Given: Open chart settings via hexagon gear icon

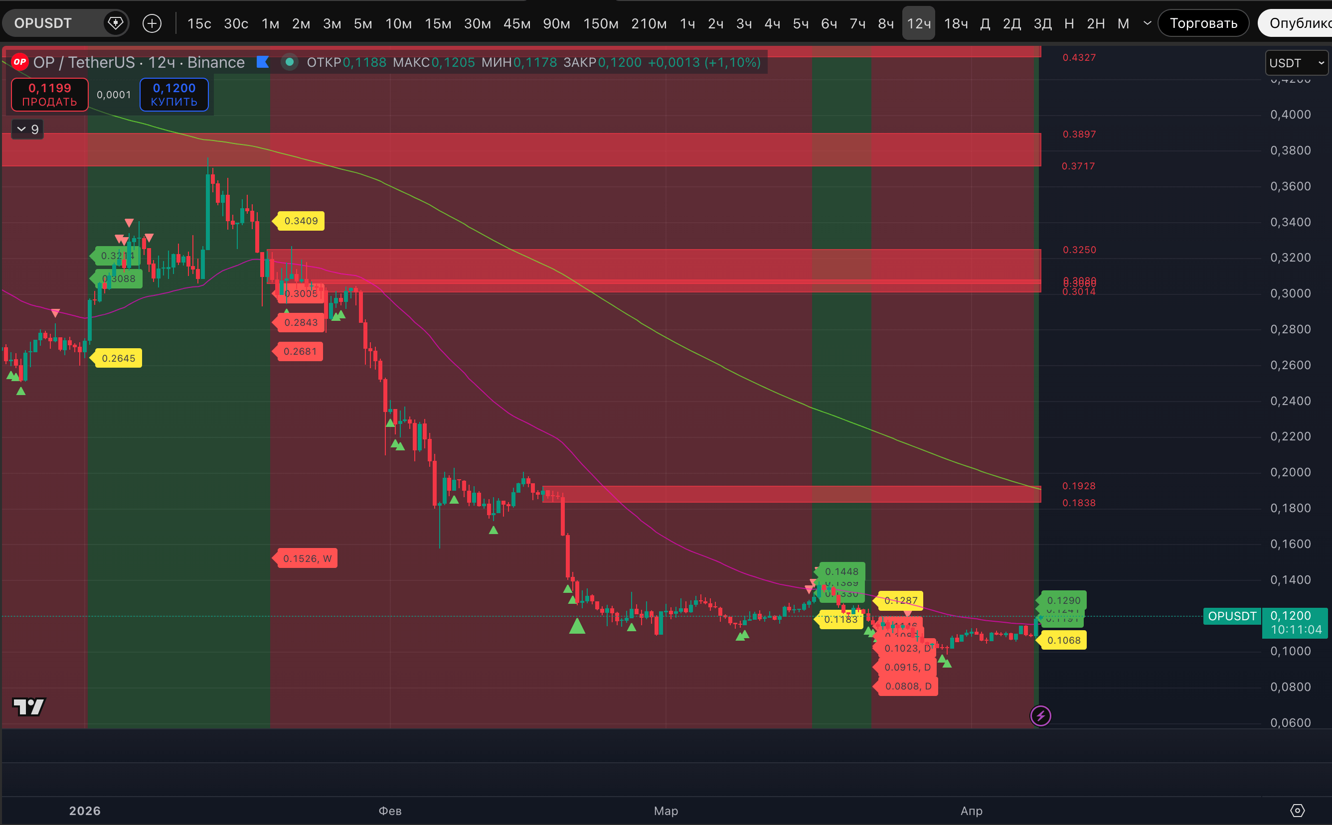Looking at the screenshot, I should [1297, 811].
